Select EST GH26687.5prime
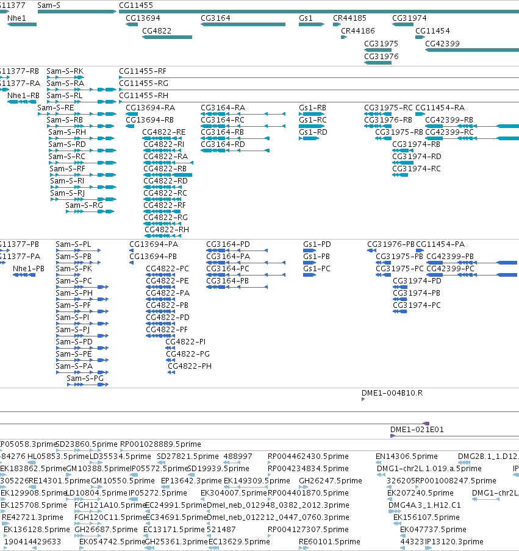 [x=106, y=530]
